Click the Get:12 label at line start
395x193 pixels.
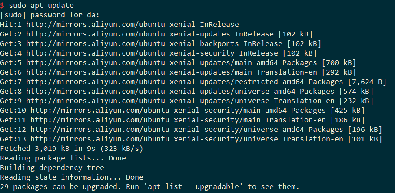(13, 130)
